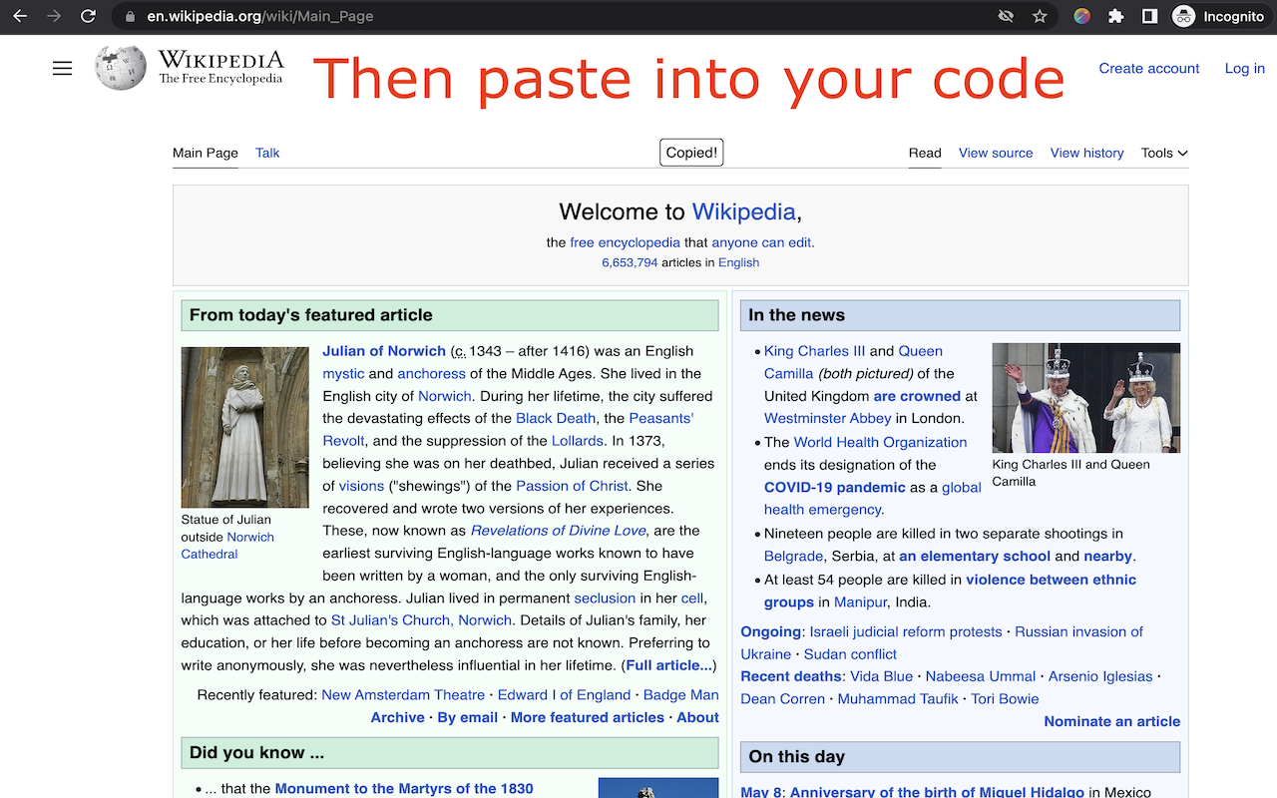Expand the Tools dropdown menu
Viewport: 1277px width, 798px height.
(x=1164, y=153)
